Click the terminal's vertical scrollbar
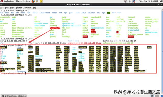 (162, 52)
